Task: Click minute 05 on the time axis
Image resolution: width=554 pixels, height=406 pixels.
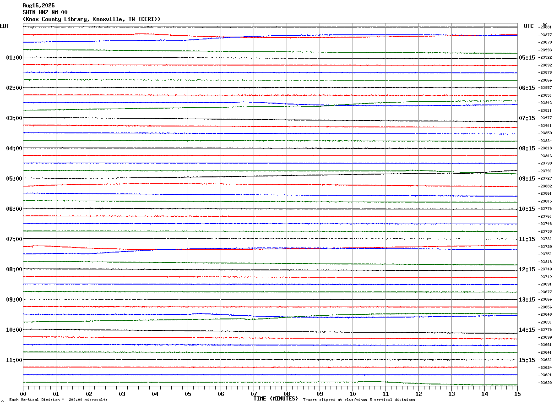Action: [188, 394]
